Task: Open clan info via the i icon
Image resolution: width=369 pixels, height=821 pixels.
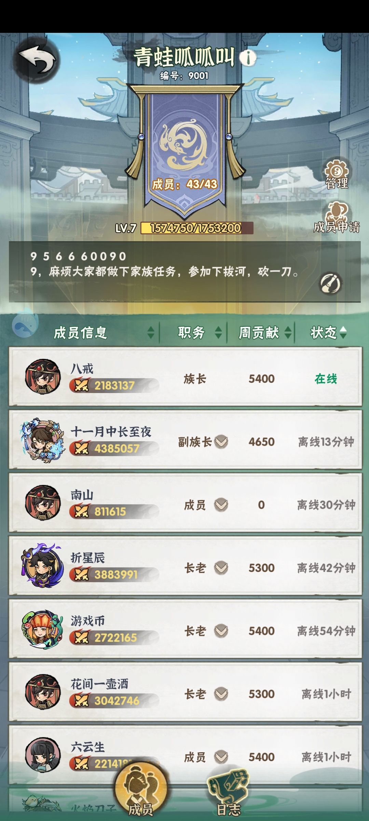Action: [248, 58]
